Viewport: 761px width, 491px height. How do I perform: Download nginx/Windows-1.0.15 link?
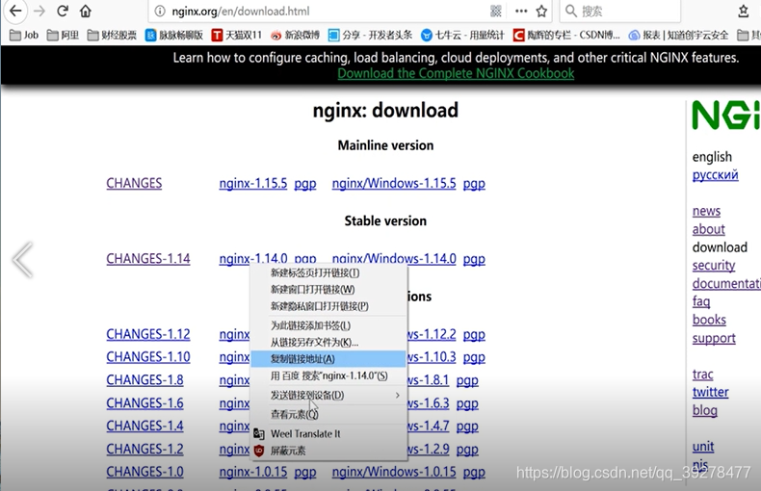pyautogui.click(x=394, y=472)
